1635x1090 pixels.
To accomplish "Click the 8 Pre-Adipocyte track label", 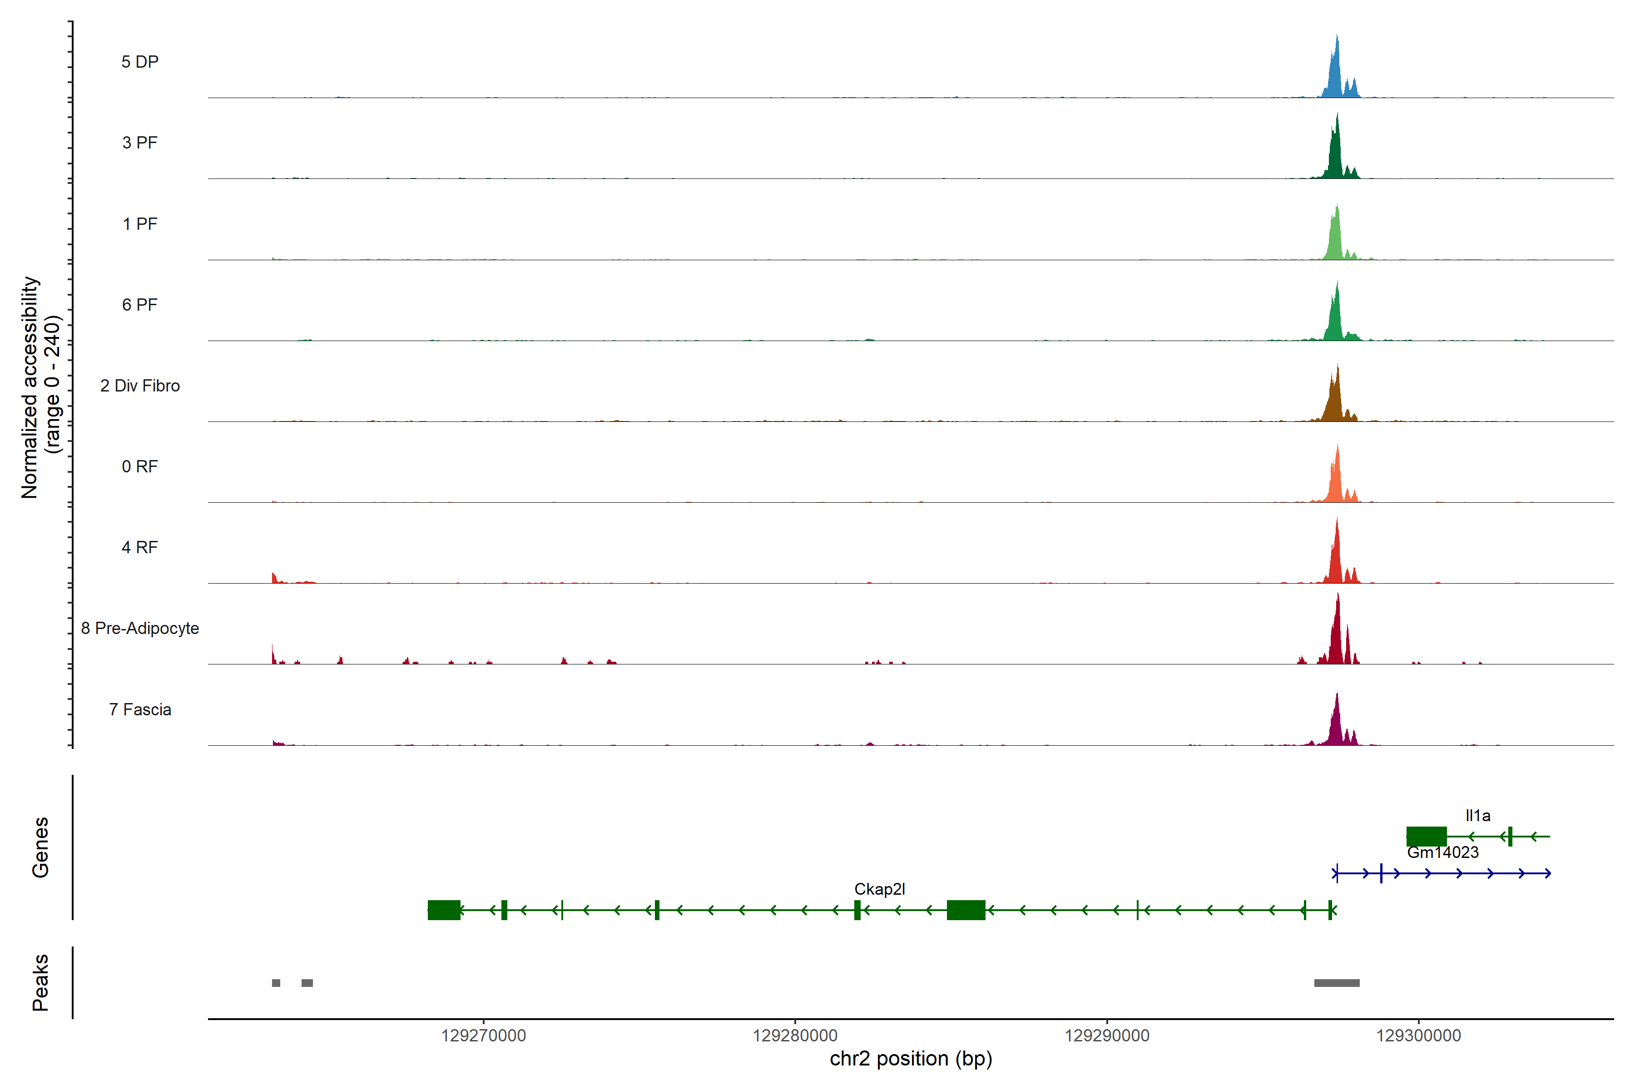I will 140,629.
